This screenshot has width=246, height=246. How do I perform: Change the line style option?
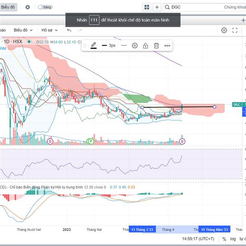click(x=124, y=46)
